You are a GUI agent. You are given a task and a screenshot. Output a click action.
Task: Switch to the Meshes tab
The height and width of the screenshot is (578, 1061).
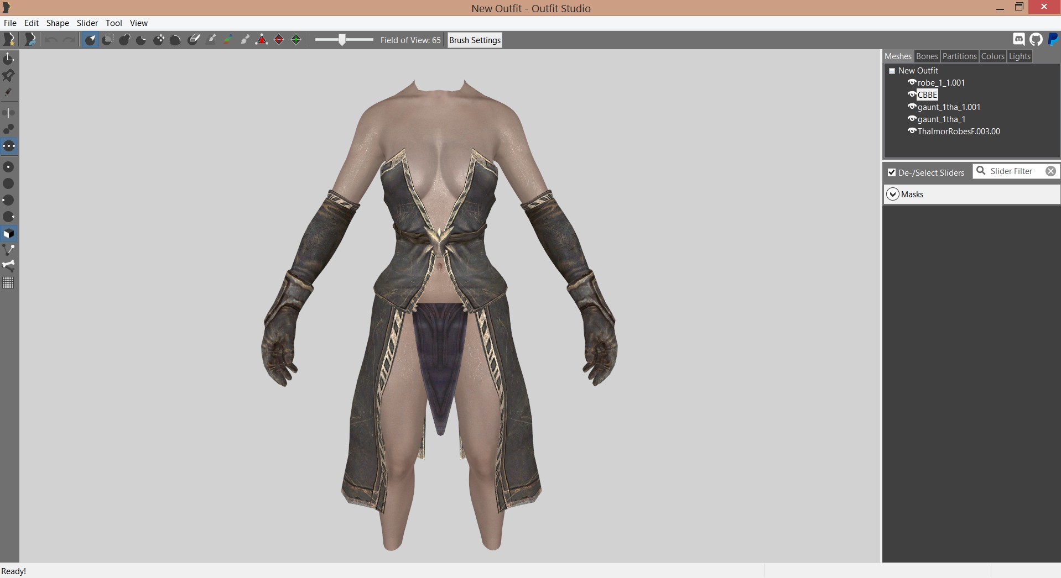coord(898,56)
